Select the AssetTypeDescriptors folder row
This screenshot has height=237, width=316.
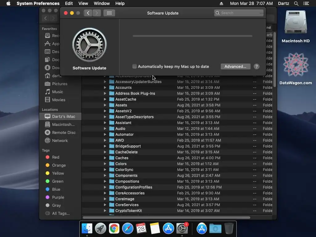click(x=177, y=117)
